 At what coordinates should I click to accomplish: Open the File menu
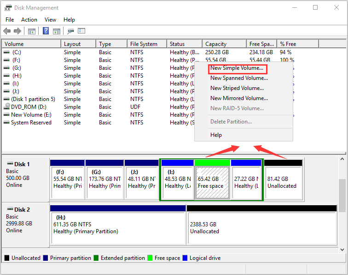point(10,20)
